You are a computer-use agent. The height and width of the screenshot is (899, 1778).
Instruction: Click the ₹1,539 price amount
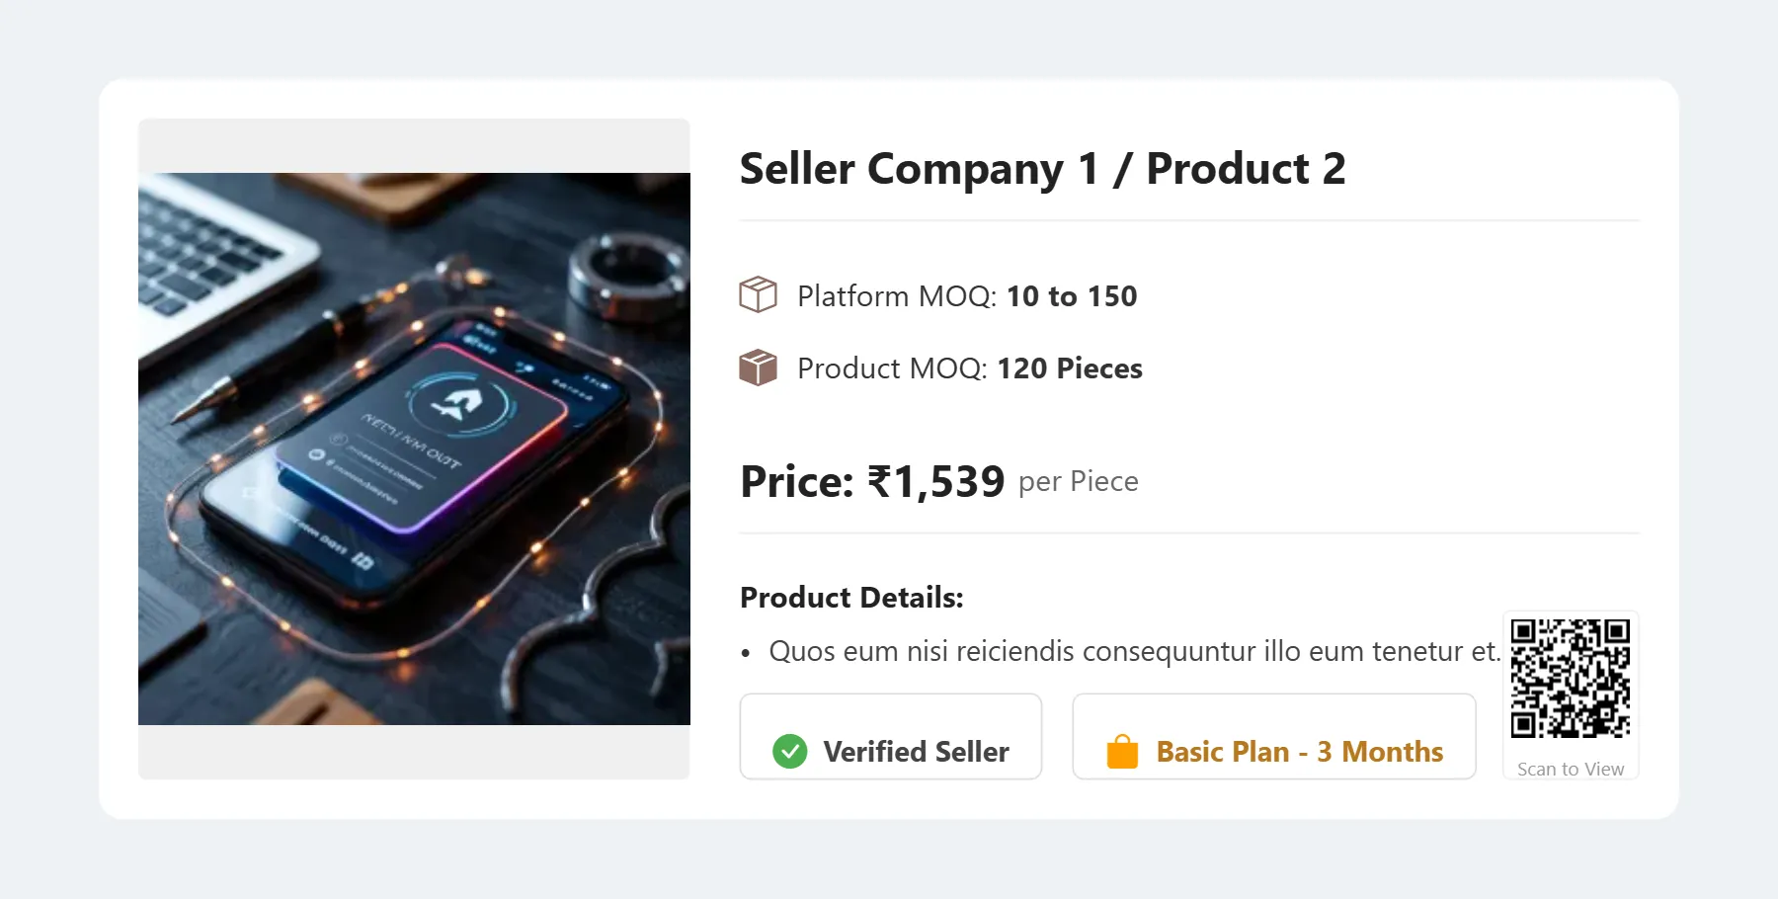pyautogui.click(x=935, y=482)
